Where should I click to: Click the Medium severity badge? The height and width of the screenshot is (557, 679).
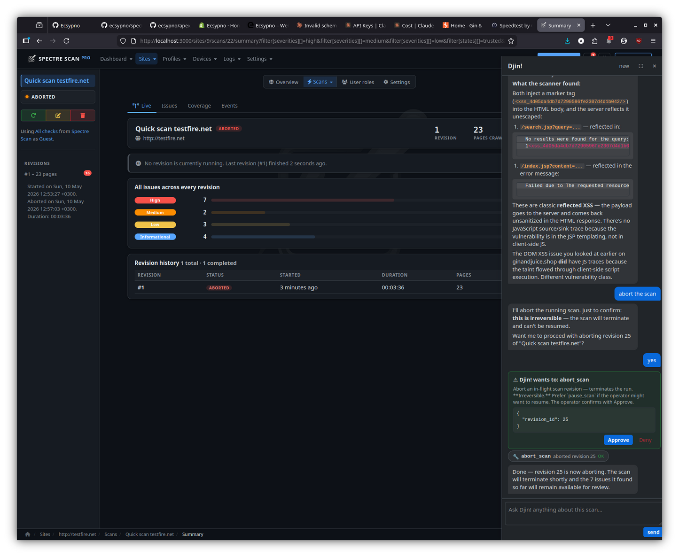[x=155, y=213]
